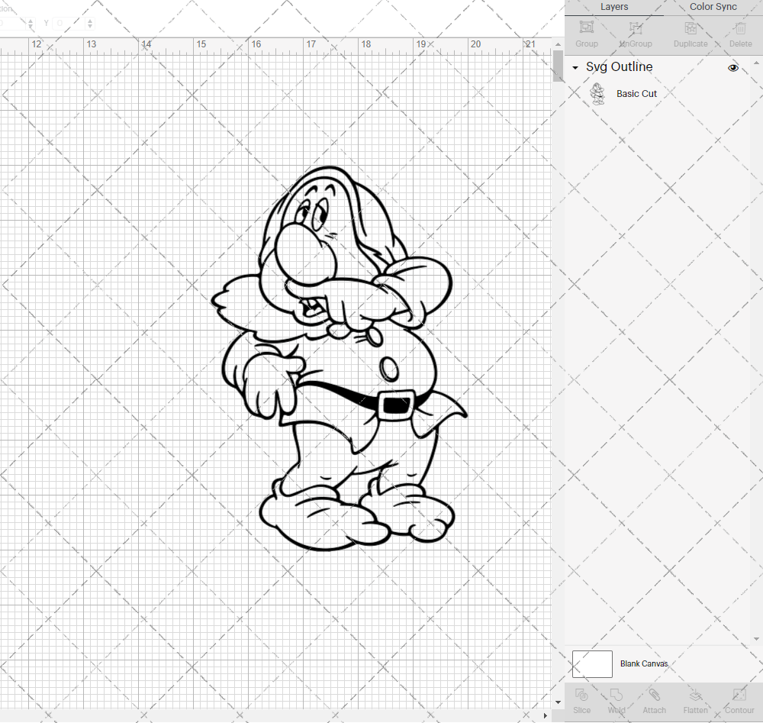Screen dimensions: 763x723
Task: Collapse the Svg Outline group
Action: (575, 68)
